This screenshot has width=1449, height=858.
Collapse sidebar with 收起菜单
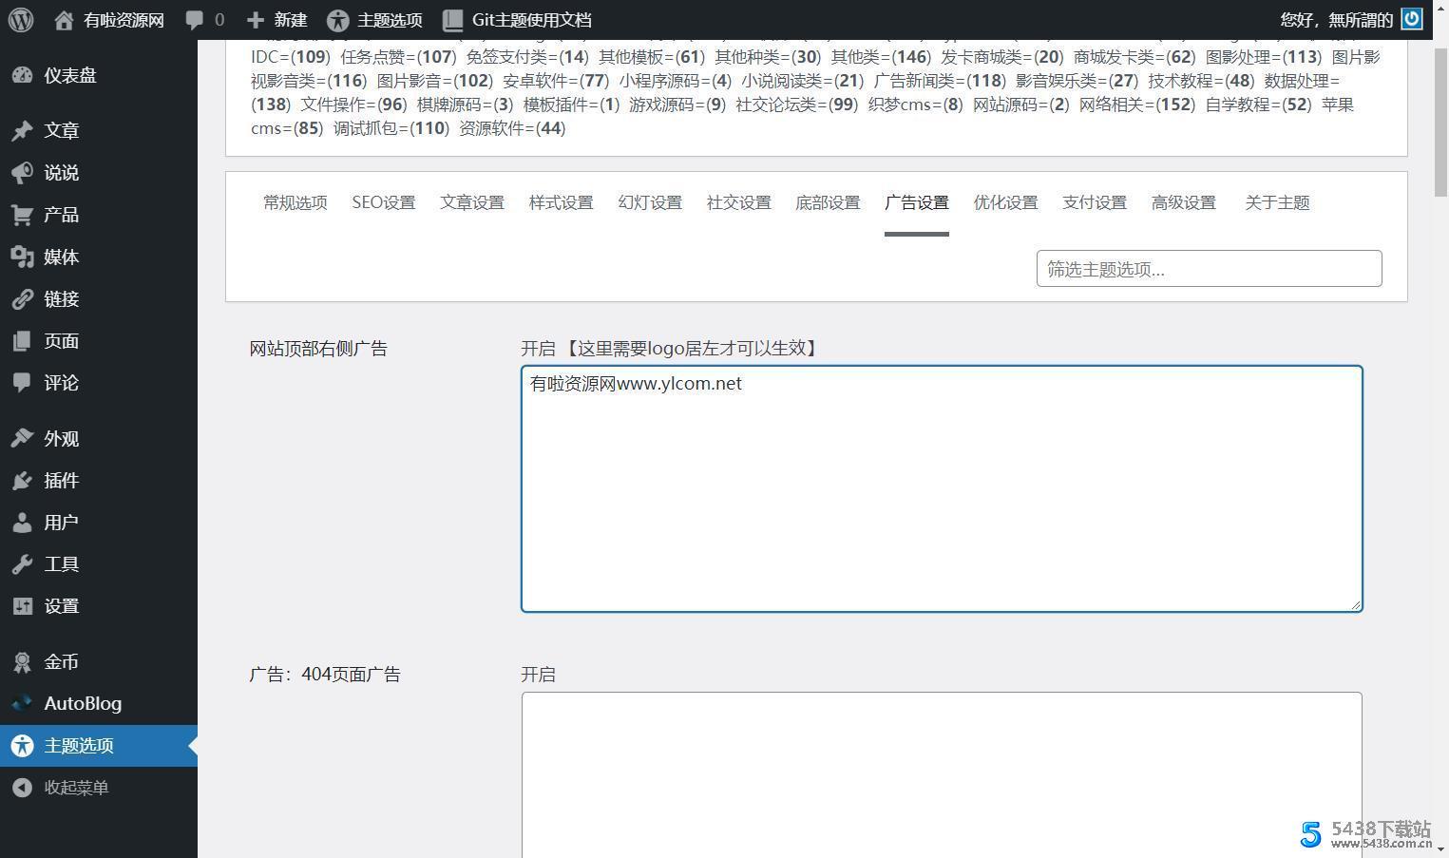(75, 787)
